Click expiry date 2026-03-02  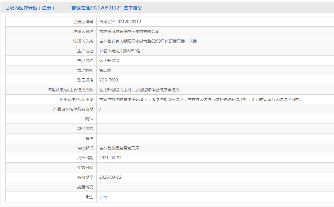pyautogui.click(x=110, y=177)
